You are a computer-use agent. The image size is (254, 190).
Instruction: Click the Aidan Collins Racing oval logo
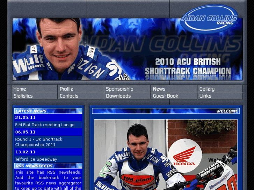pyautogui.click(x=209, y=19)
